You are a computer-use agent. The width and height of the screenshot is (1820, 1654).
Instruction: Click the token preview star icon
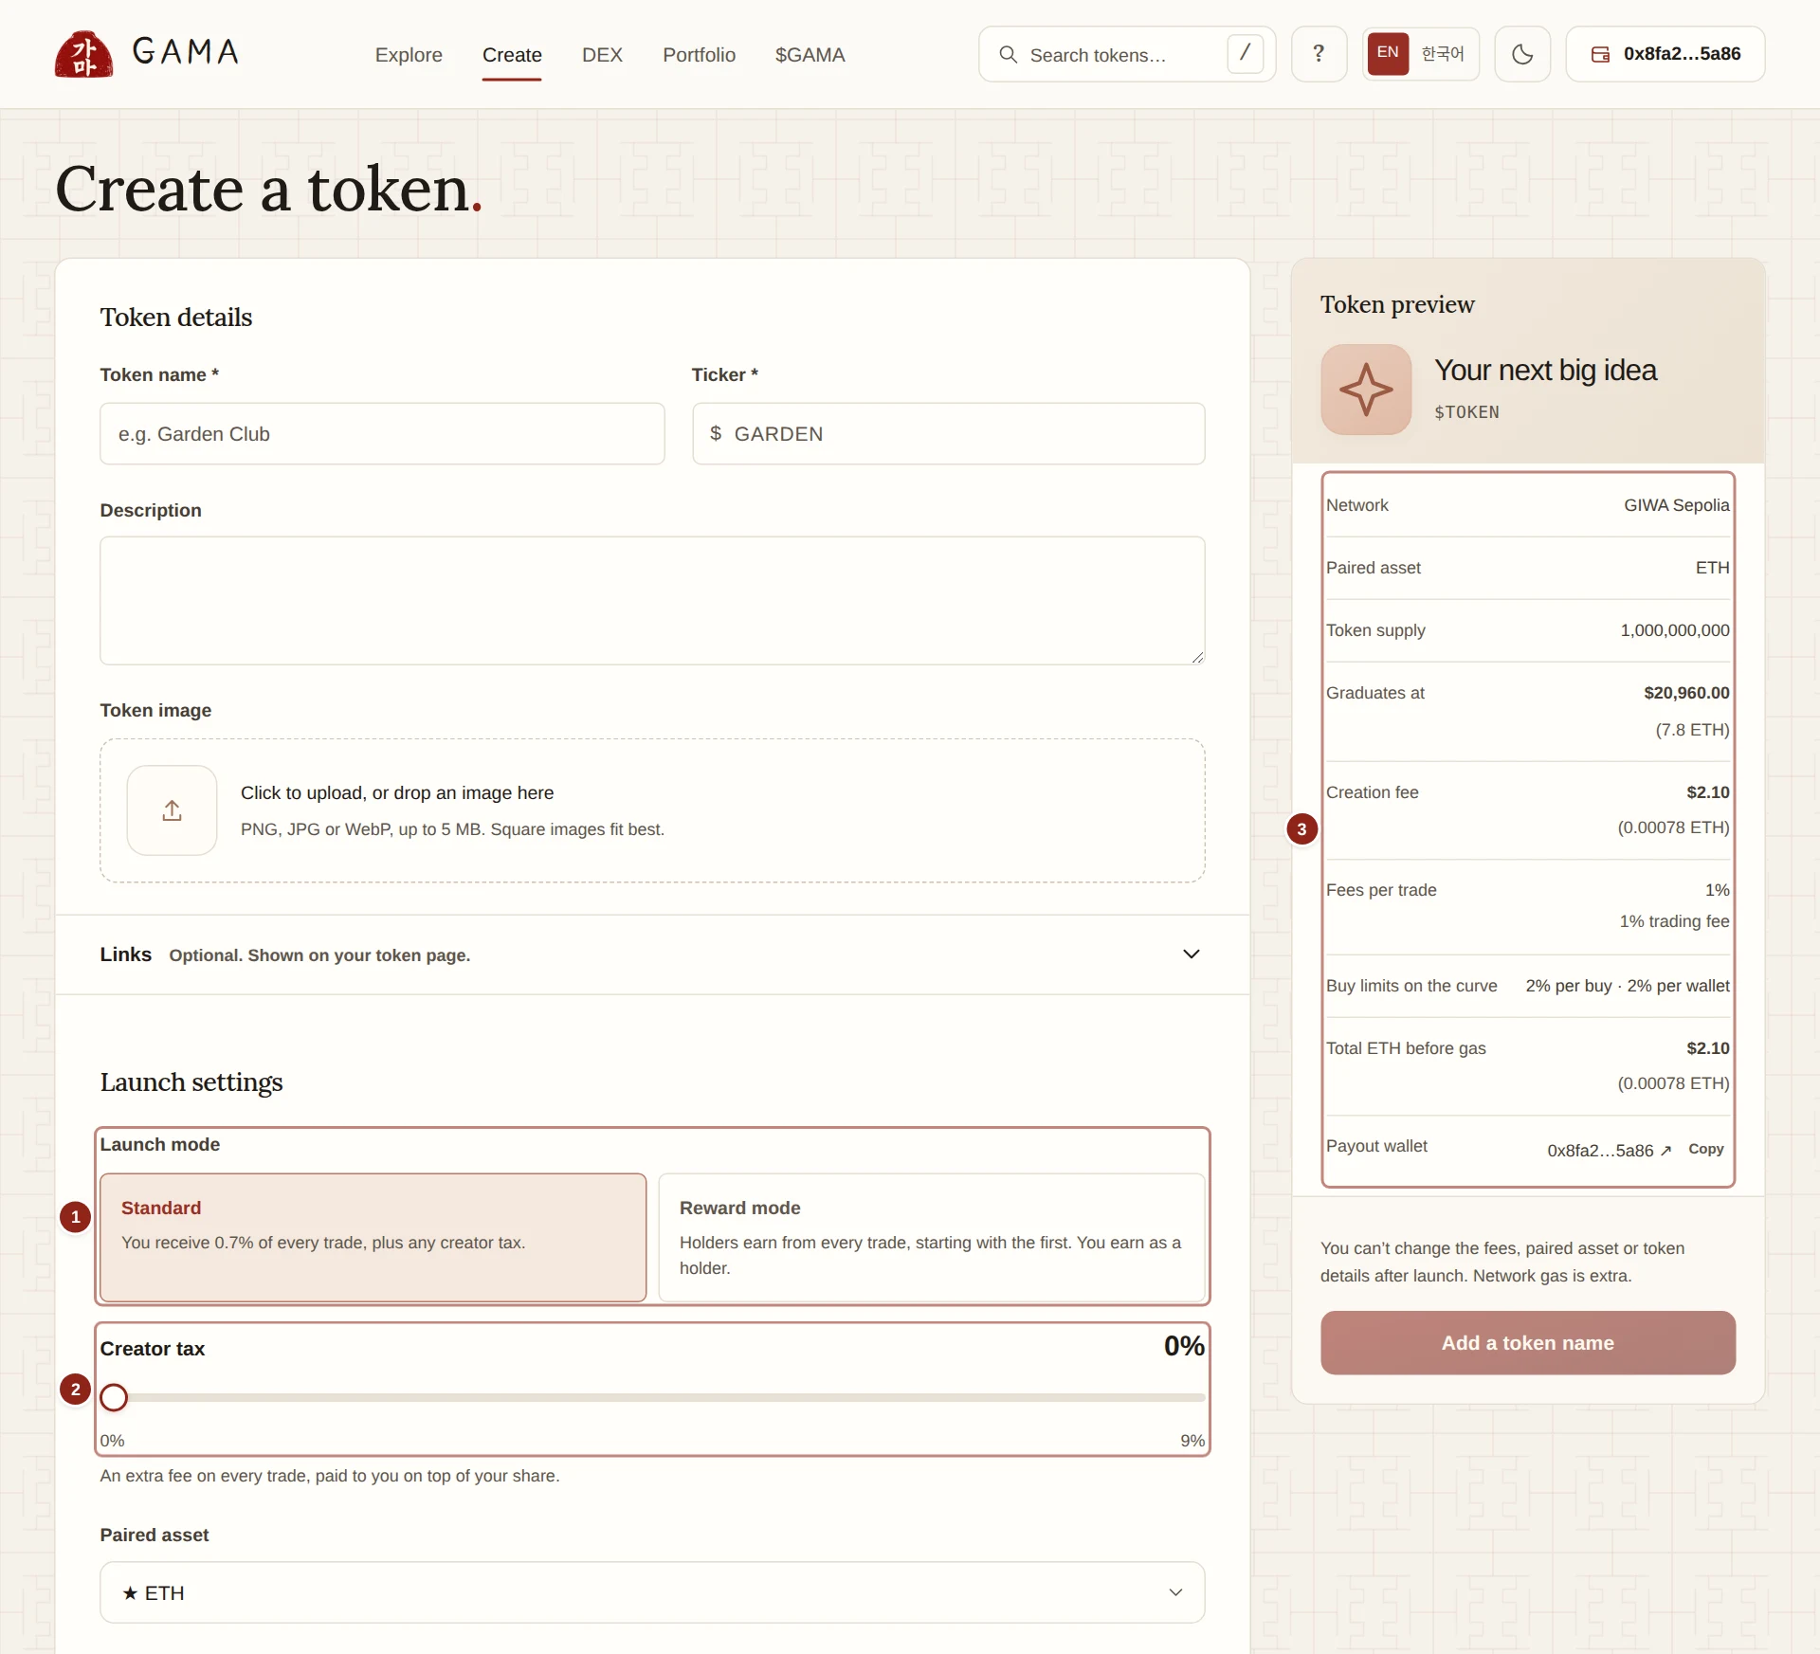point(1366,390)
